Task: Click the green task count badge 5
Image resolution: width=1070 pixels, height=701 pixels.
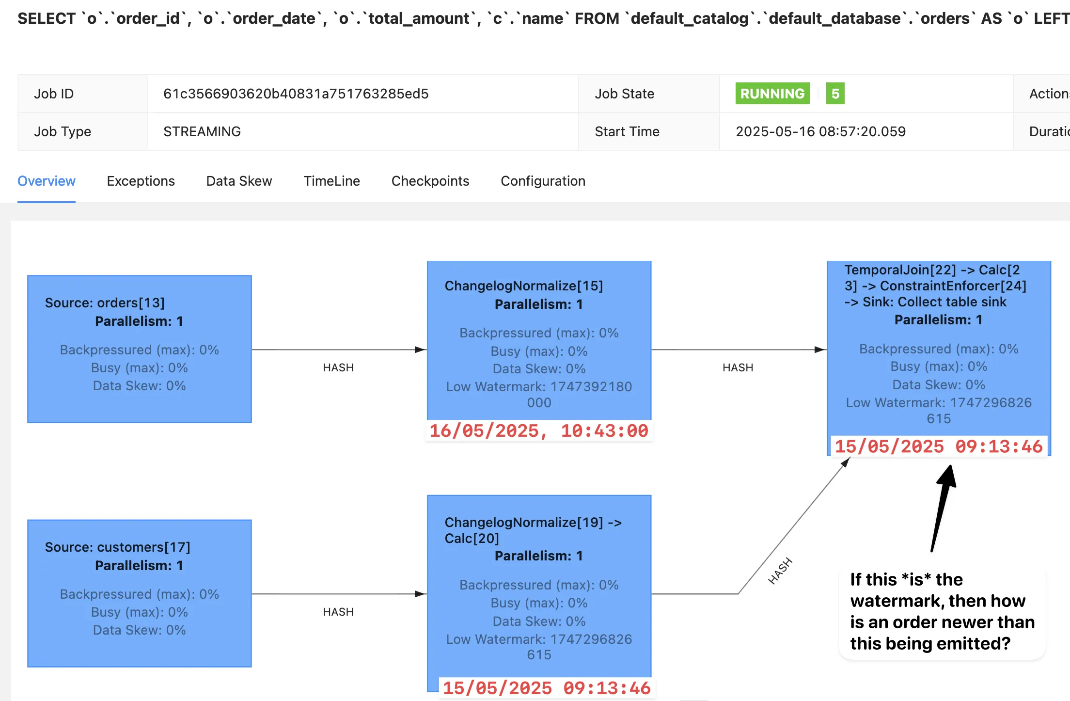Action: tap(835, 94)
